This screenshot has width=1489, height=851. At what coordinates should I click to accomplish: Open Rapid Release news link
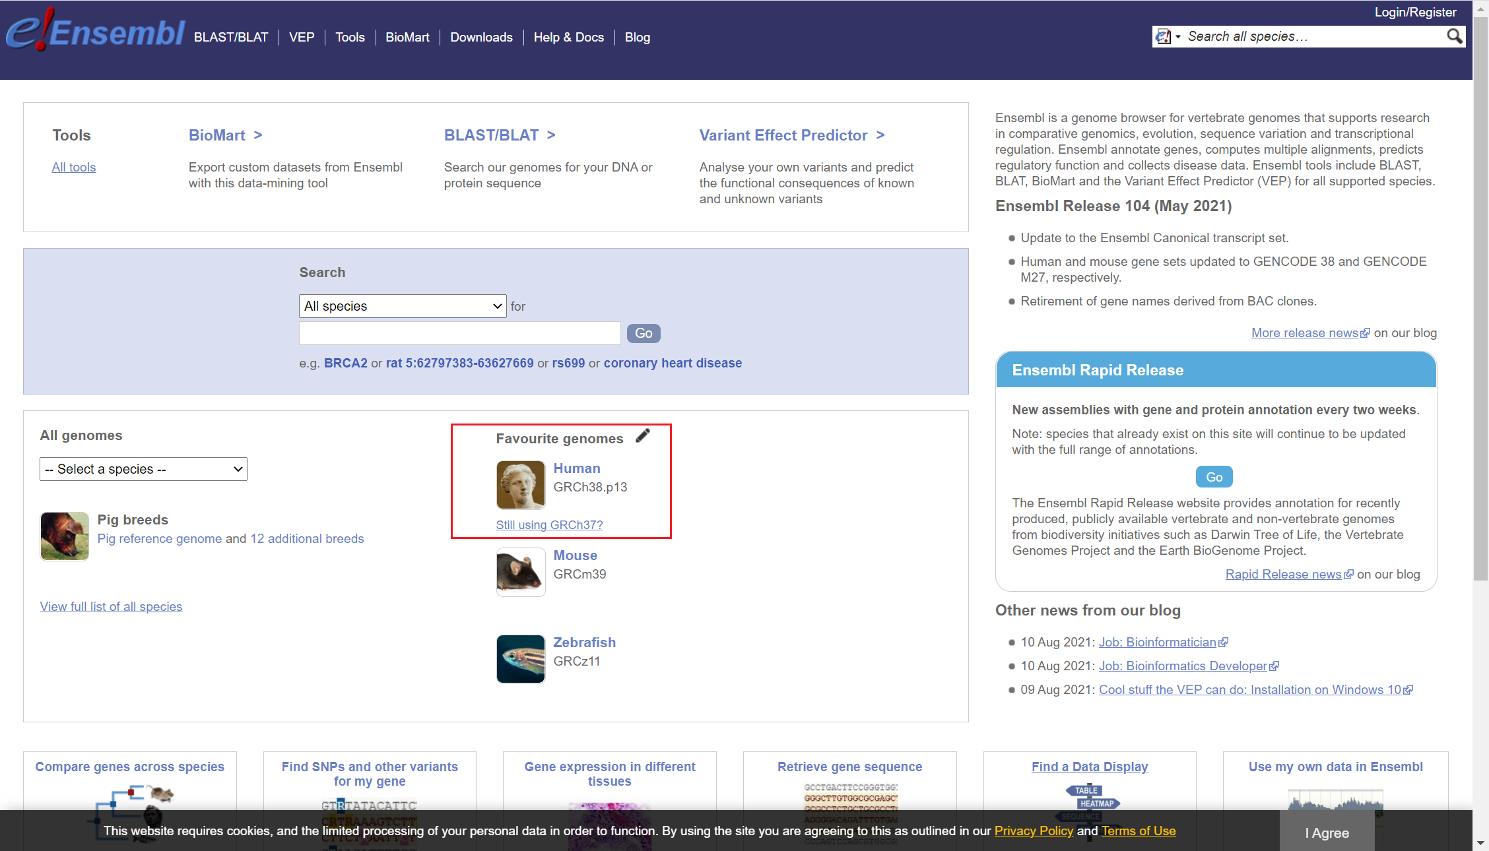coord(1284,575)
